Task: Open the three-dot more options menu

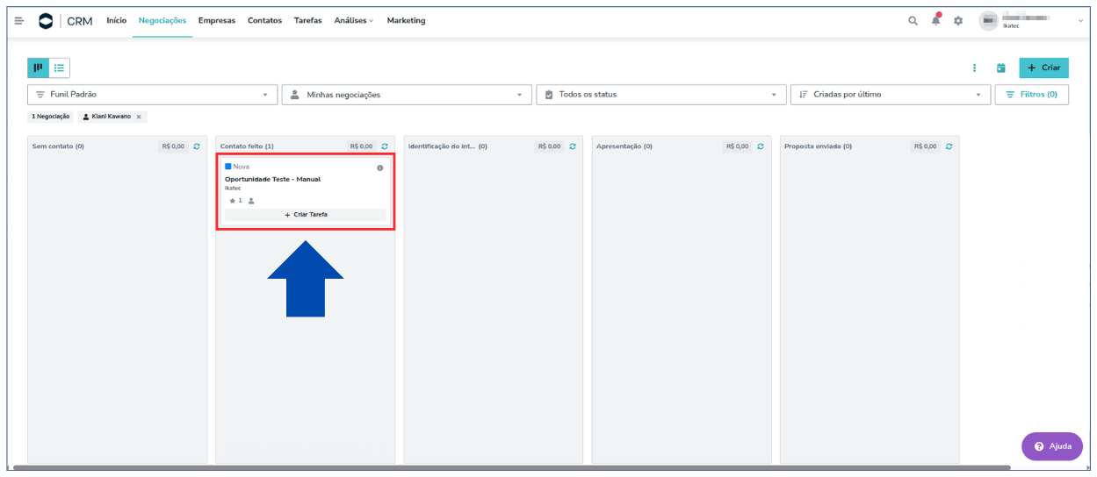Action: click(974, 68)
